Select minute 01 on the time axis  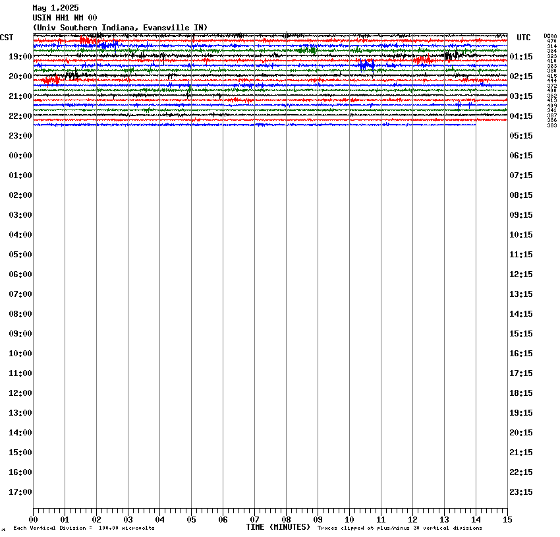coord(65,520)
